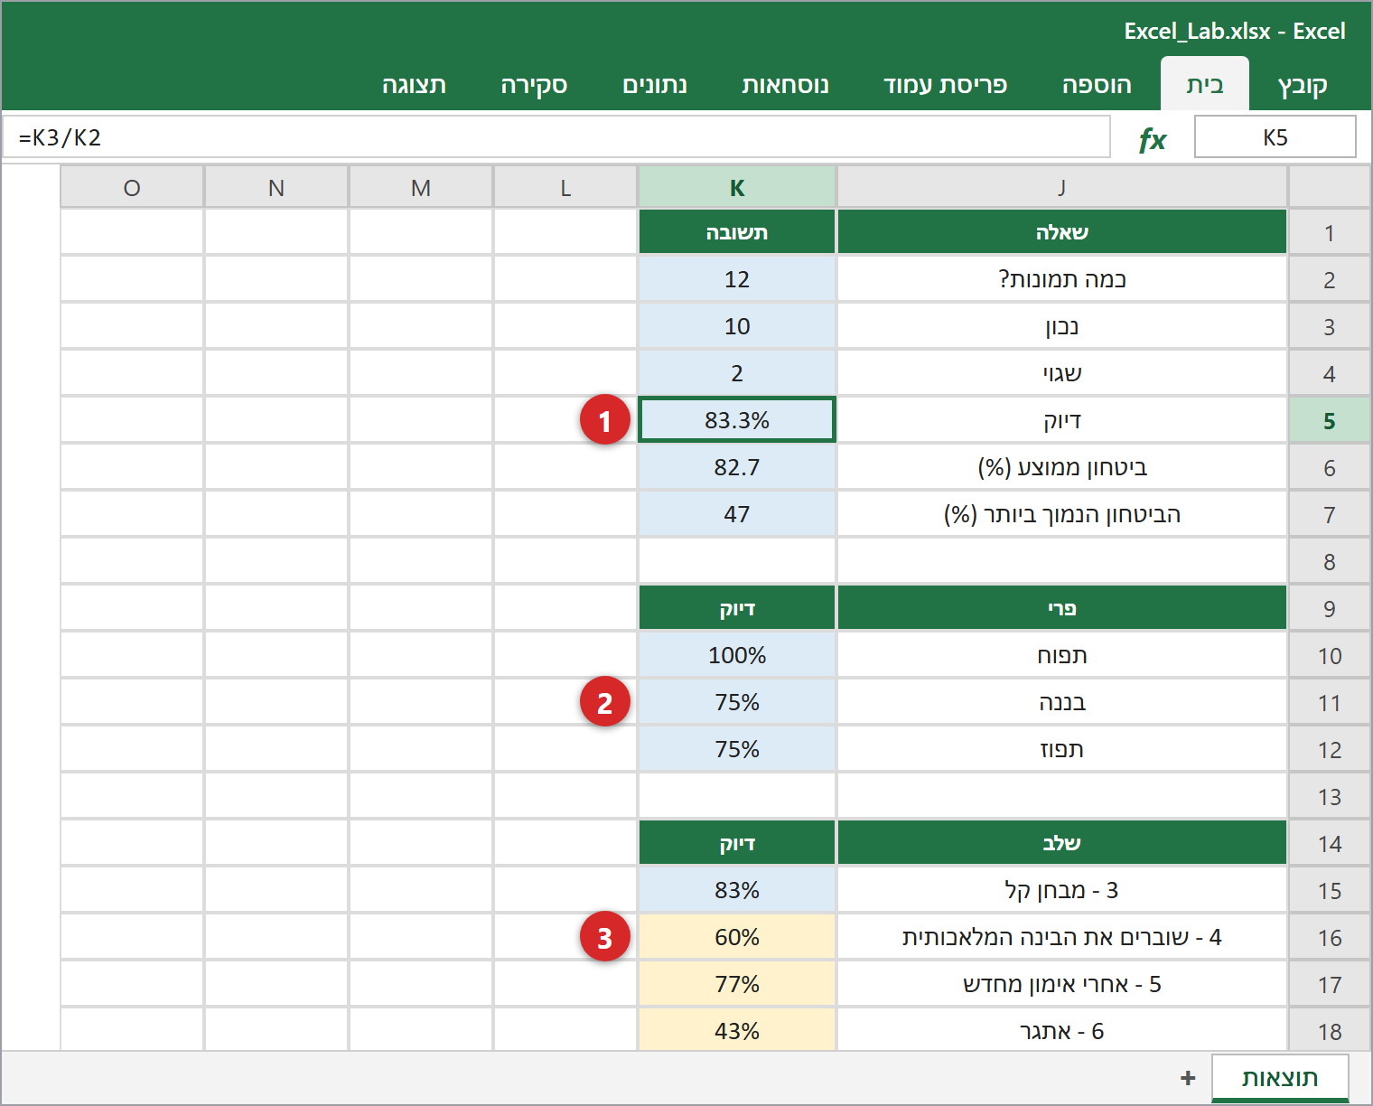Open the נוסחאות (Formulas) ribbon tab
The height and width of the screenshot is (1106, 1373).
click(785, 85)
